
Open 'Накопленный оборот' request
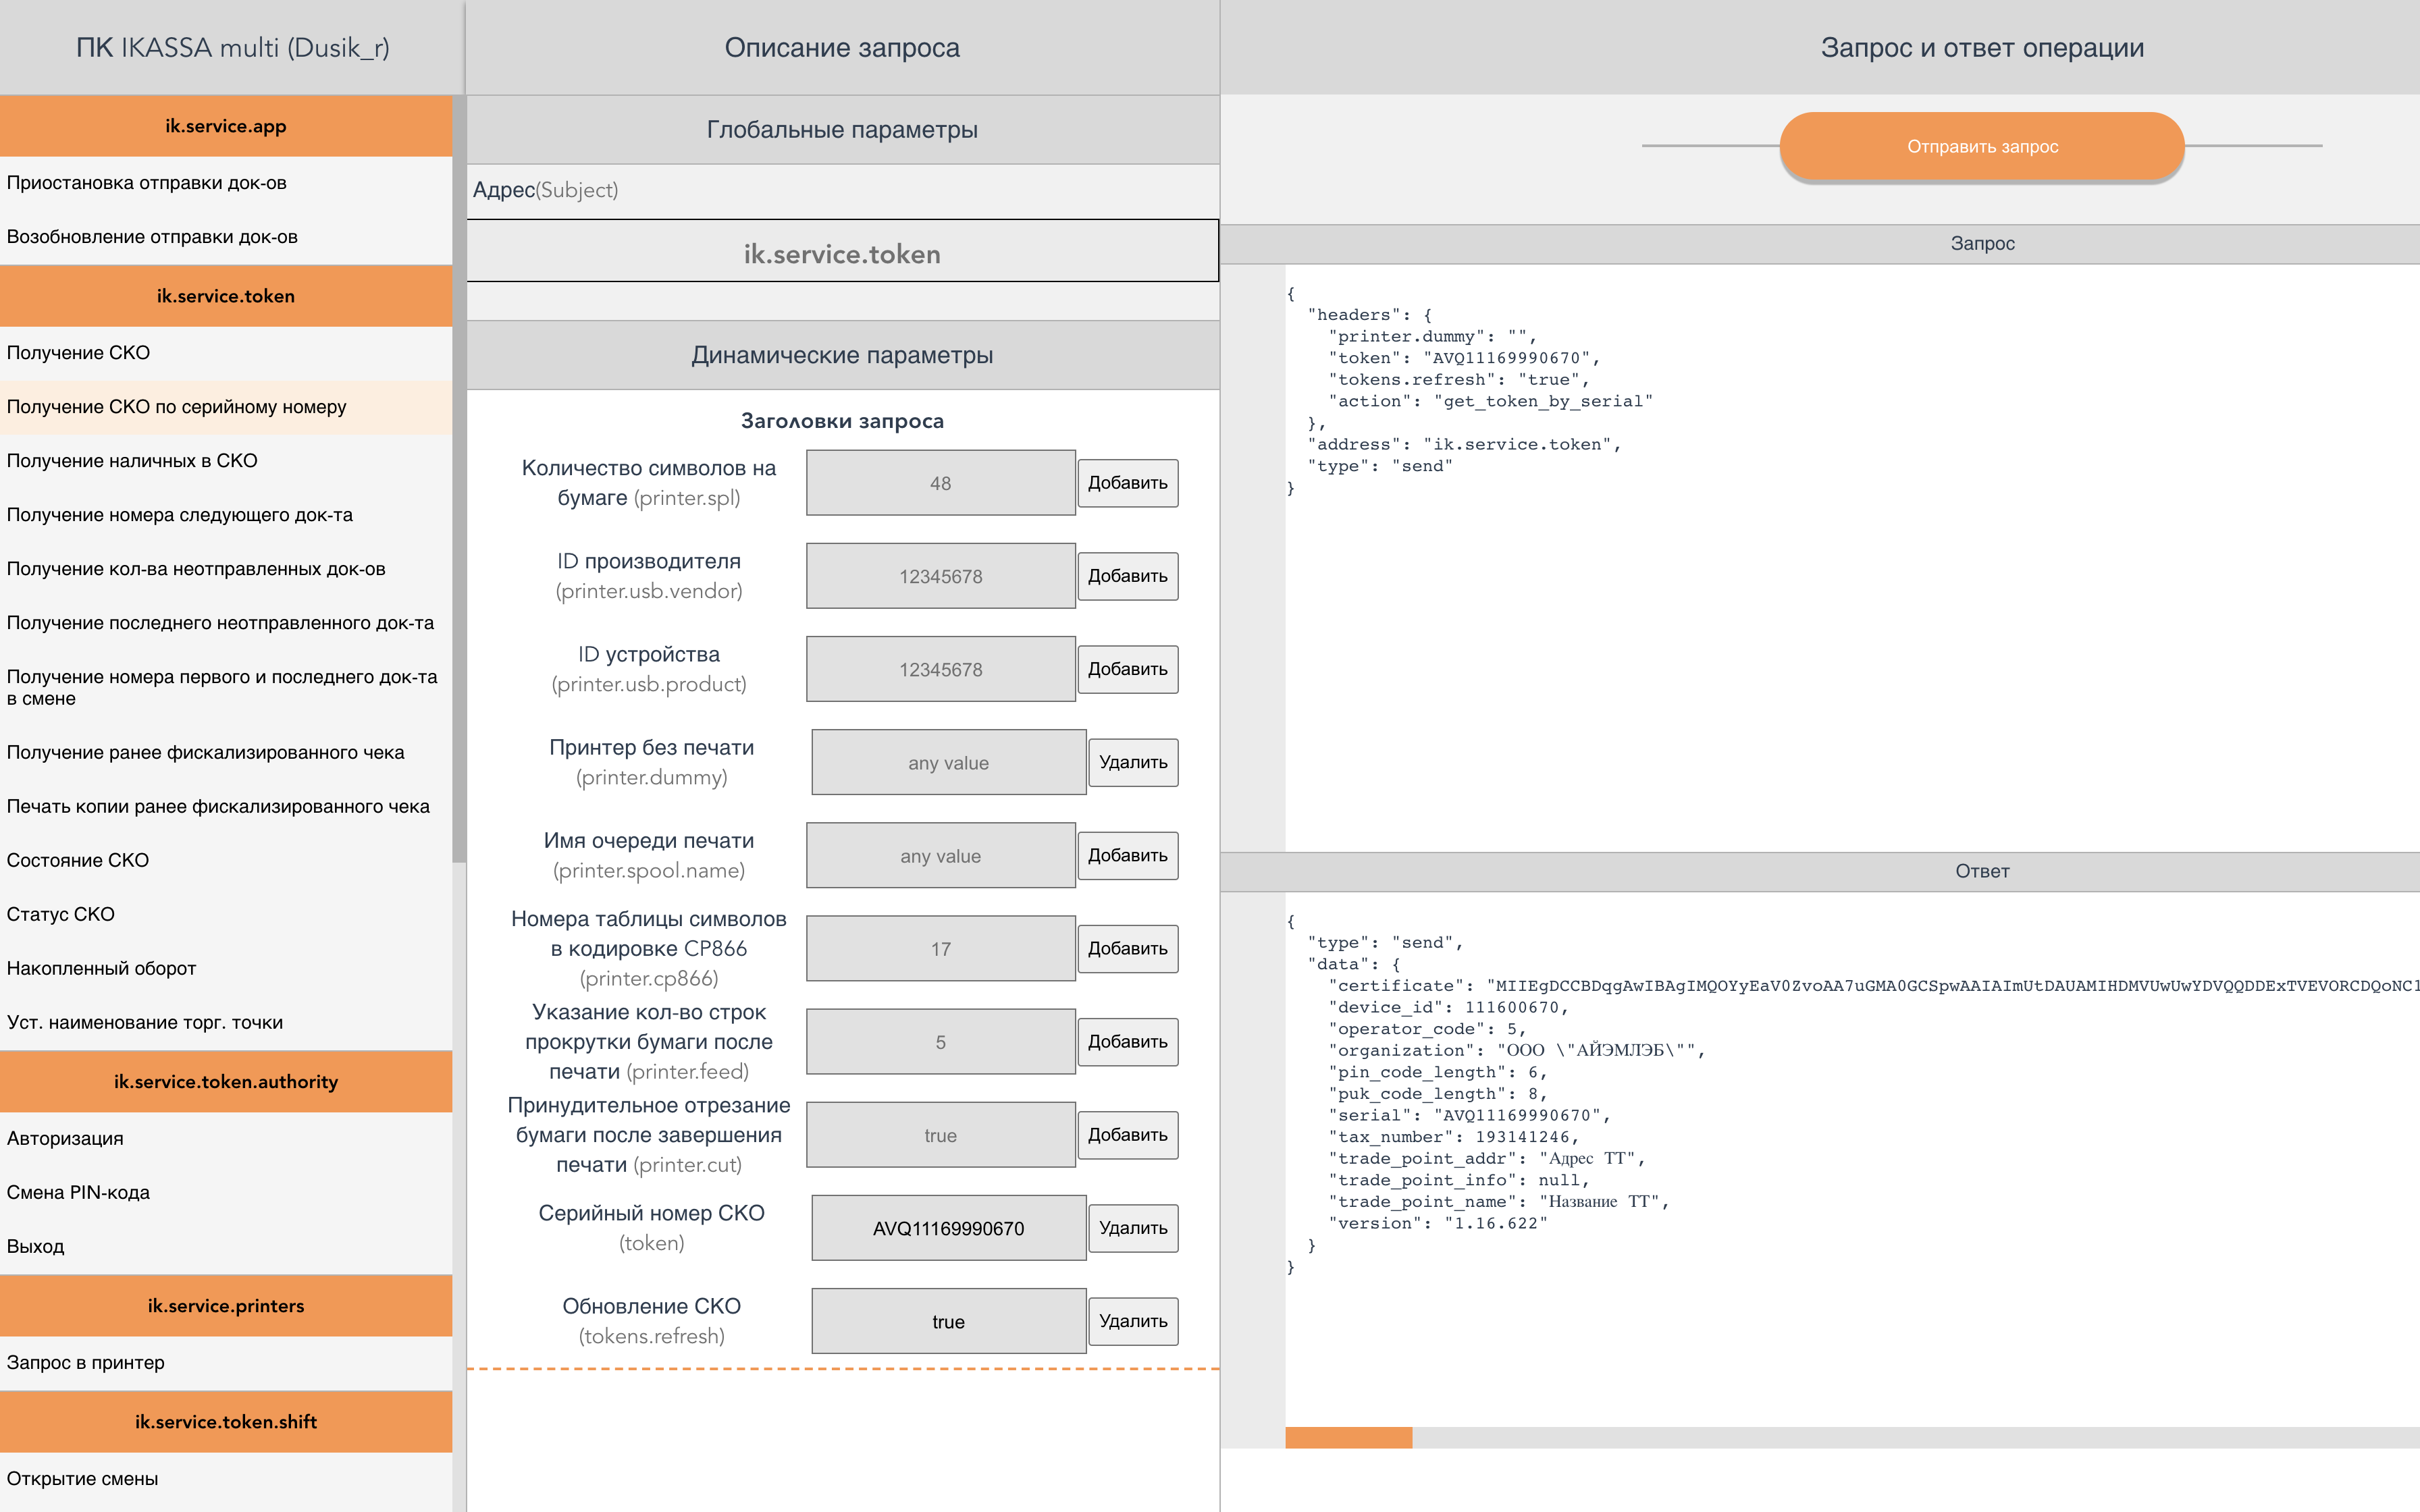click(x=101, y=968)
